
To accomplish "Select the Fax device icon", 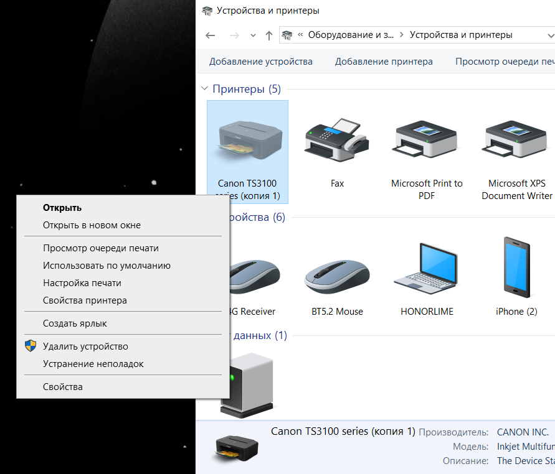I will pyautogui.click(x=337, y=140).
